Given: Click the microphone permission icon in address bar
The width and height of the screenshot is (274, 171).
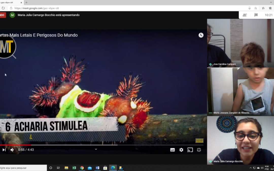Looking at the screenshot, I should coord(249,8).
